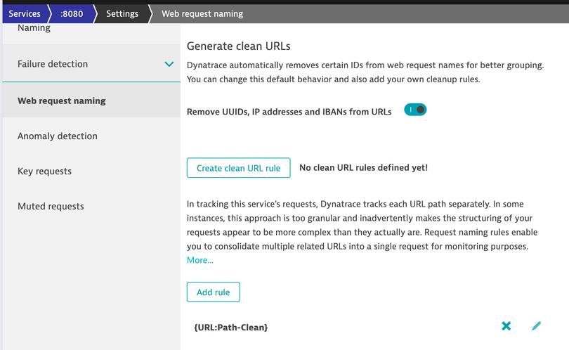Expand the Failure detection section chevron
Image resolution: width=569 pixels, height=350 pixels.
[169, 64]
